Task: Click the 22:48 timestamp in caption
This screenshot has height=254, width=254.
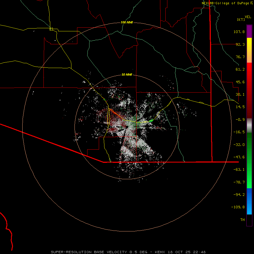Action: [200, 252]
